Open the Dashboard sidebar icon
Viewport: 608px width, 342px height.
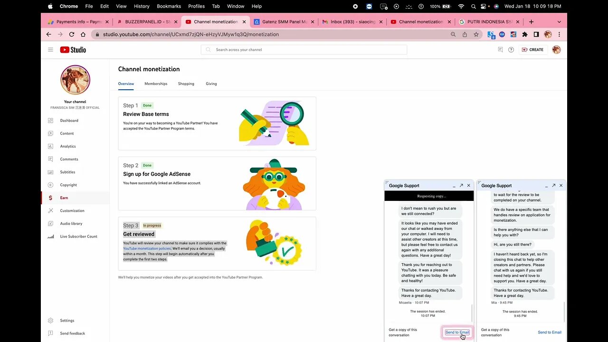(x=51, y=121)
